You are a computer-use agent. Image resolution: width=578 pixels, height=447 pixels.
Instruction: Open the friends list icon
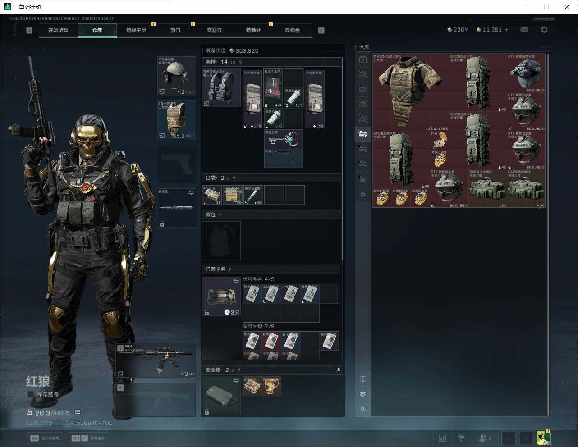(x=485, y=438)
